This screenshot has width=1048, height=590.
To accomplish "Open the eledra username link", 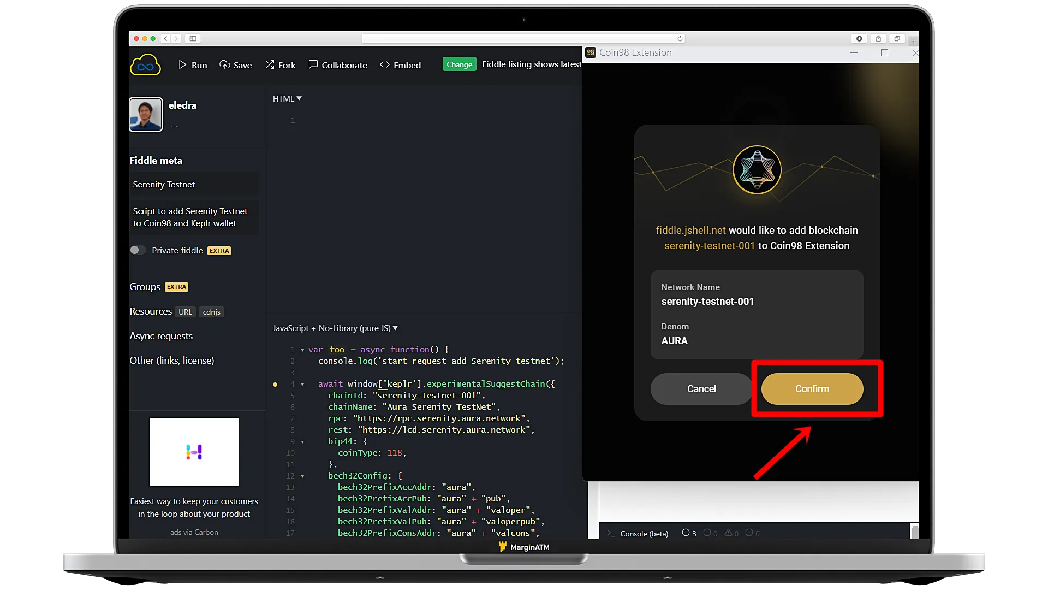I will tap(182, 105).
